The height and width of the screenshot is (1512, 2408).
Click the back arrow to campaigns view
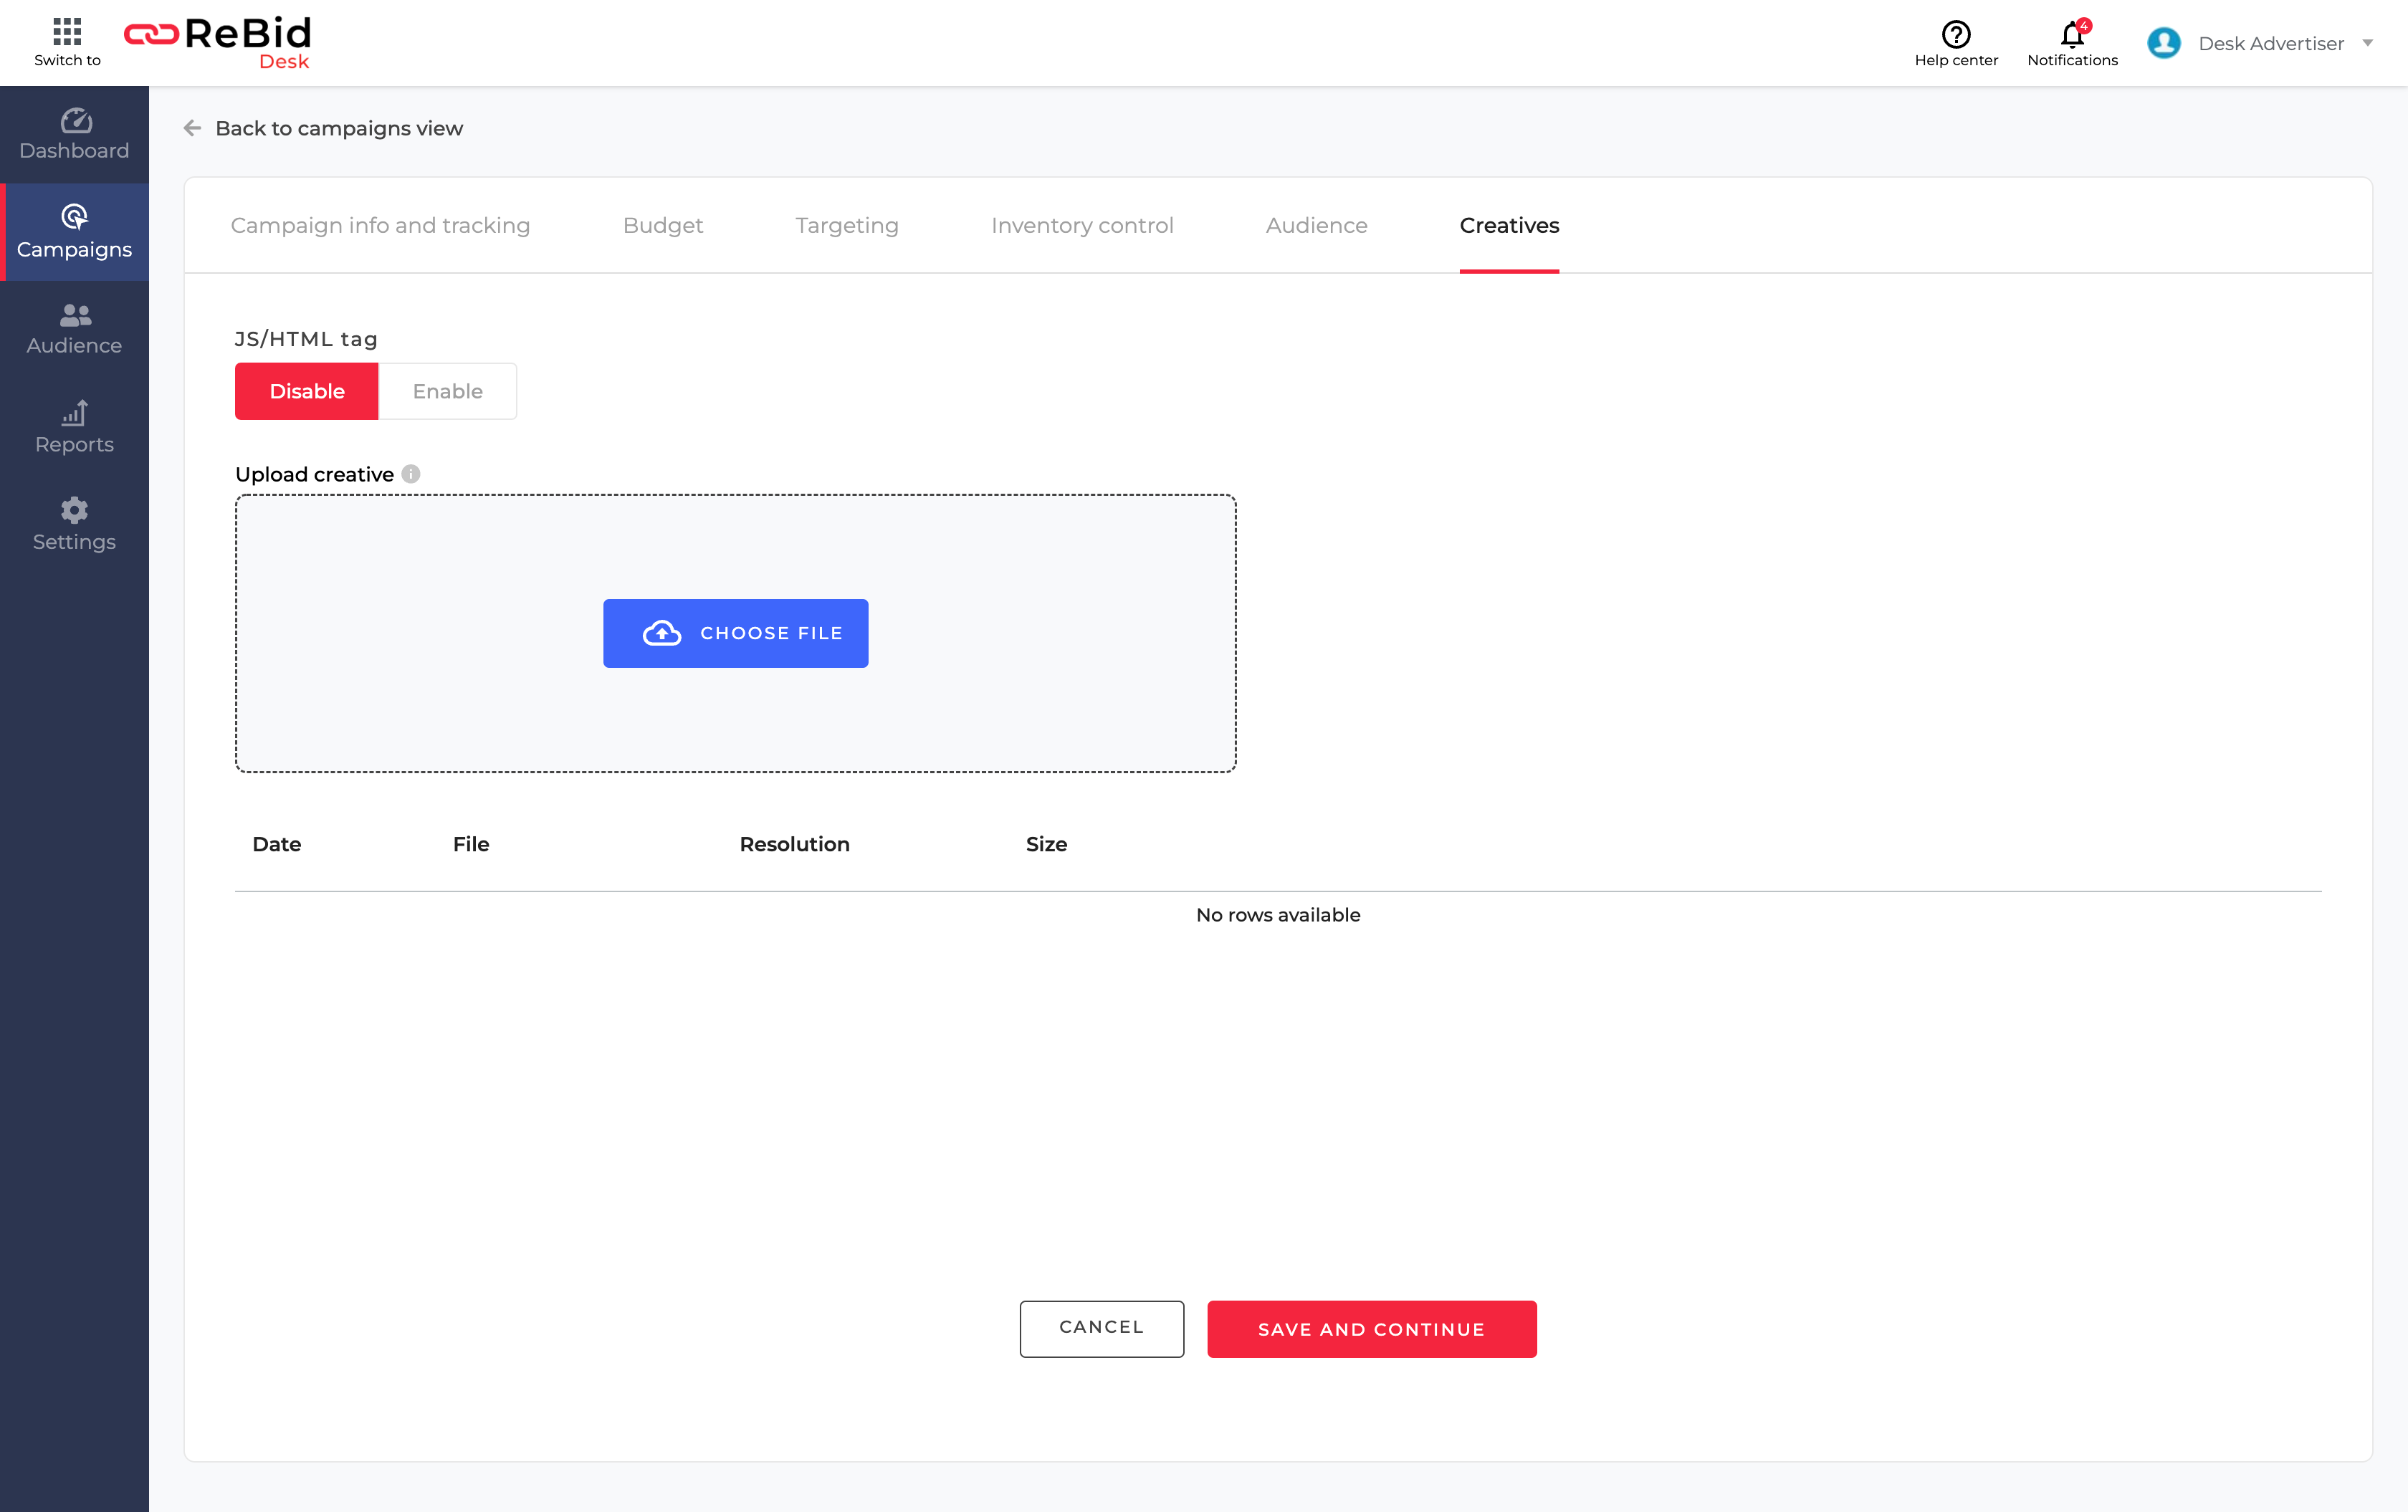point(193,128)
